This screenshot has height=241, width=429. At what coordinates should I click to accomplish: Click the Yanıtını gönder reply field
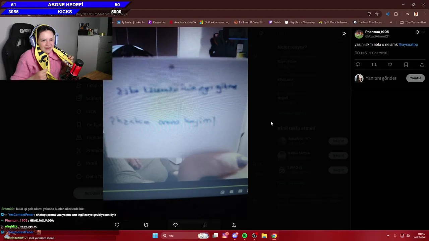tap(381, 78)
